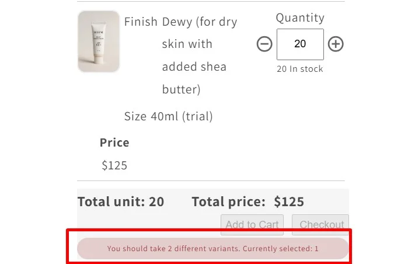Increase quantity with the plus icon
The image size is (401, 264).
336,44
